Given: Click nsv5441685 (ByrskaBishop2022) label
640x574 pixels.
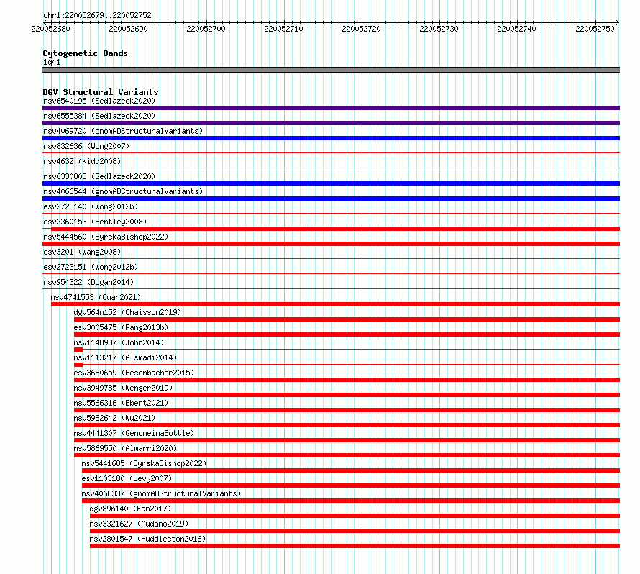Looking at the screenshot, I should 144,463.
